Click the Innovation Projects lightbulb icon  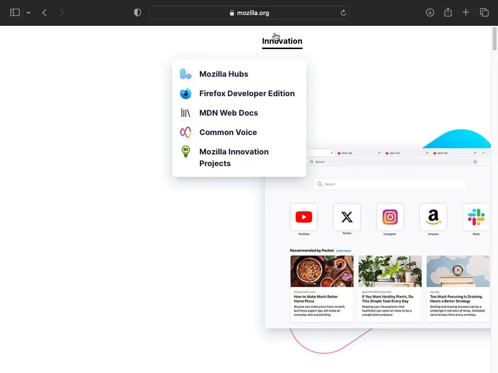point(185,152)
